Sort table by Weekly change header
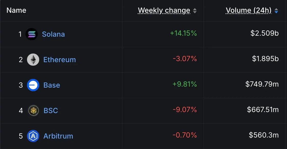 click(x=164, y=10)
